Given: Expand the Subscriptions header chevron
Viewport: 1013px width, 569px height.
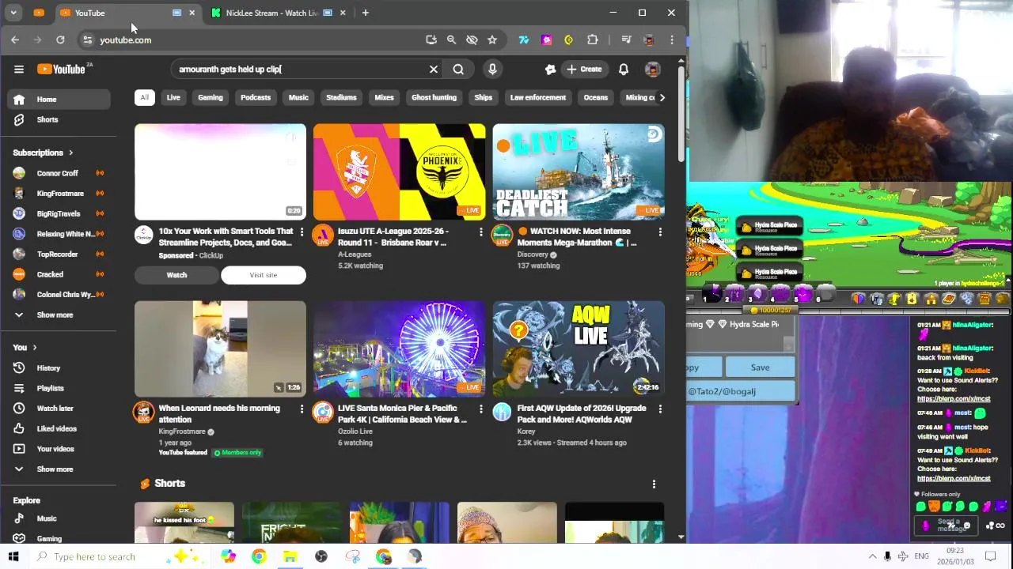Looking at the screenshot, I should (70, 153).
